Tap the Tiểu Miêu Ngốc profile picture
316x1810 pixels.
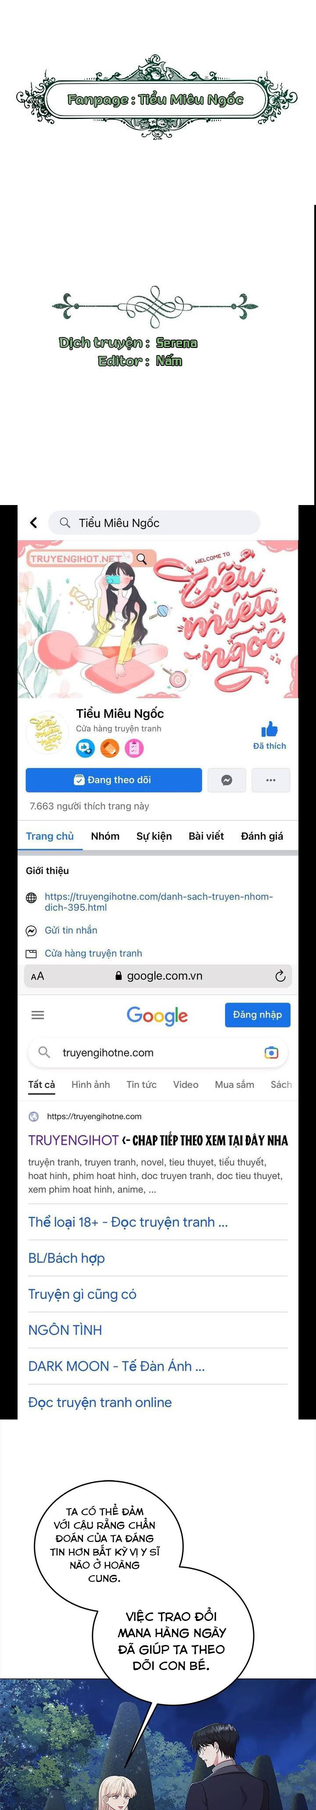pyautogui.click(x=48, y=733)
